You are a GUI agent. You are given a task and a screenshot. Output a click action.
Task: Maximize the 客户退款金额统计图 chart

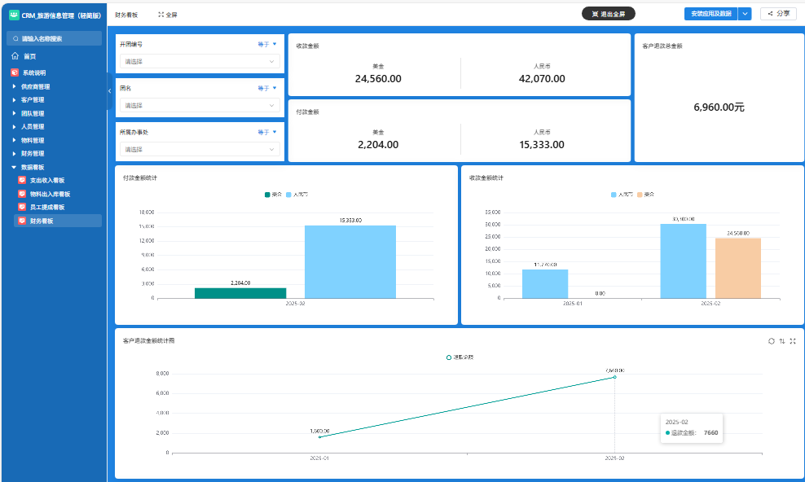793,341
